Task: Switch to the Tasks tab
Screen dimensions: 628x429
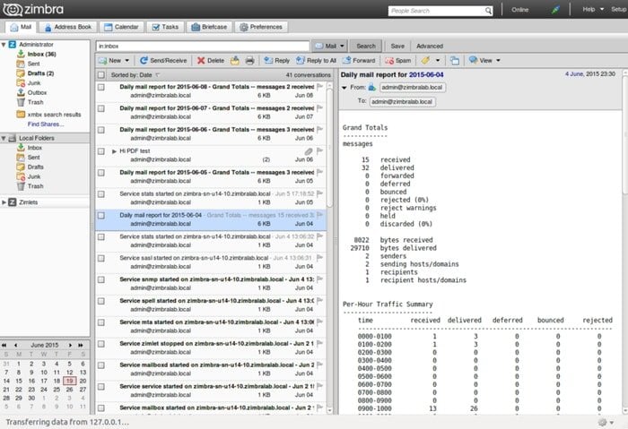Action: (165, 27)
